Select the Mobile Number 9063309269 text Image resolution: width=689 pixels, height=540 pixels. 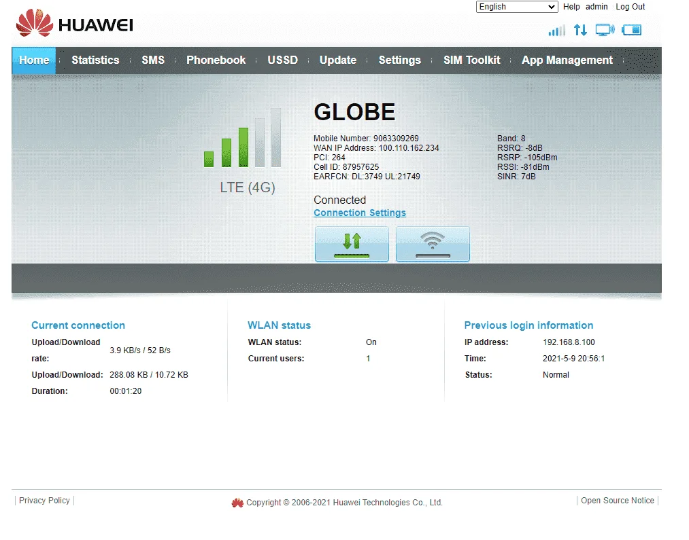pyautogui.click(x=366, y=138)
